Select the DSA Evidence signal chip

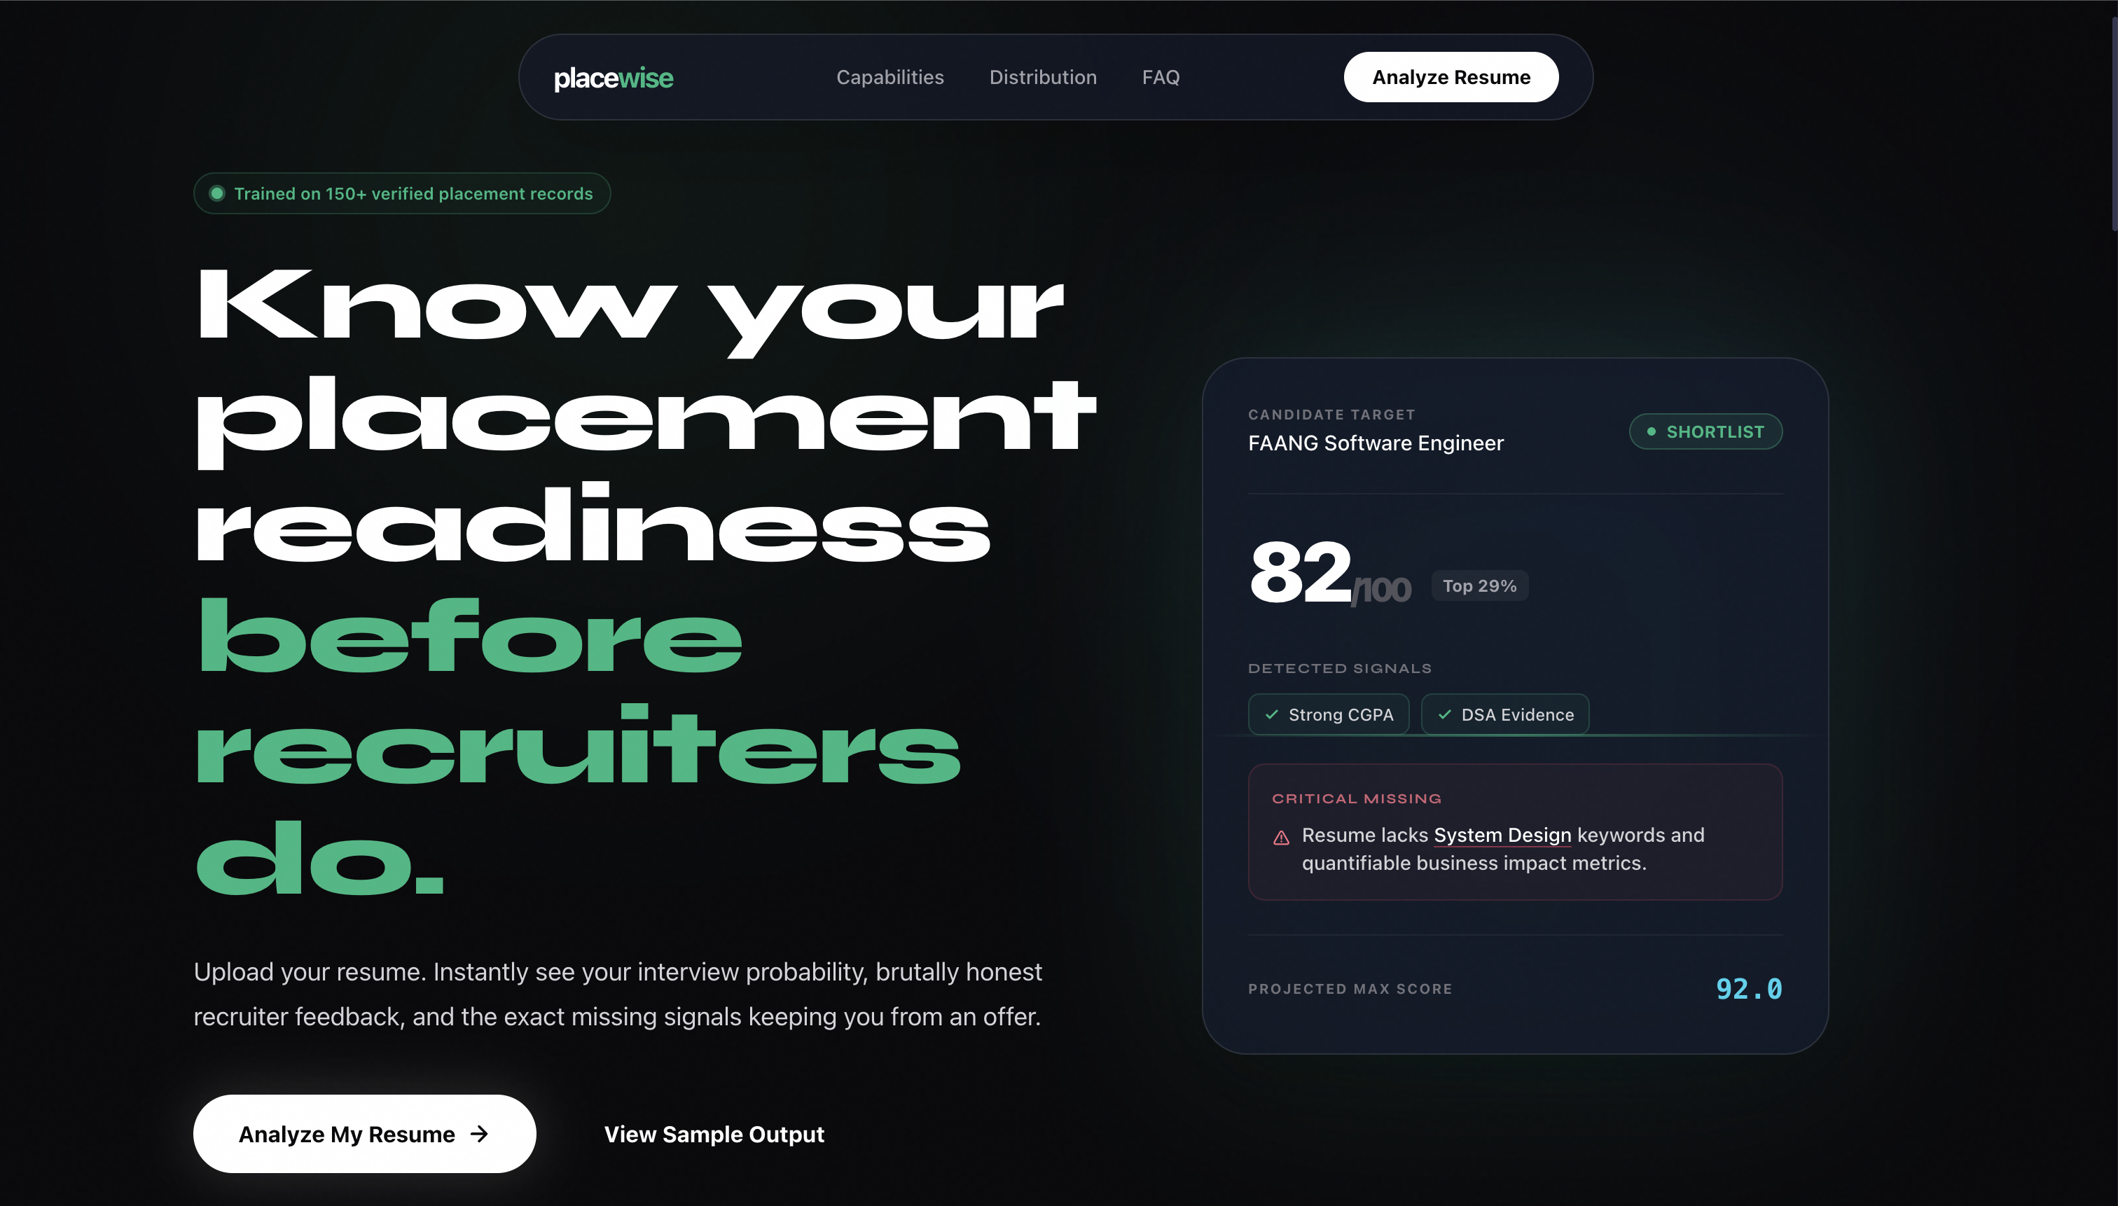pyautogui.click(x=1505, y=714)
